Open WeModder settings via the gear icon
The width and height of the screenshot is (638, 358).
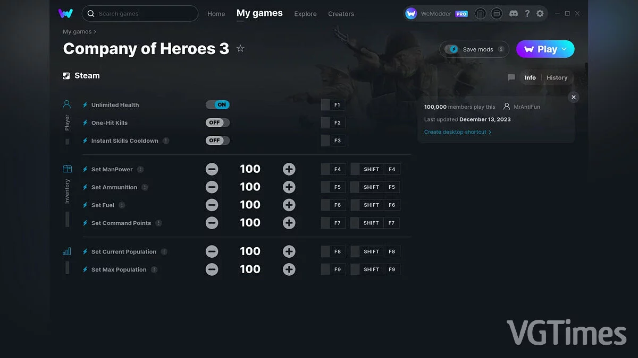click(x=540, y=13)
